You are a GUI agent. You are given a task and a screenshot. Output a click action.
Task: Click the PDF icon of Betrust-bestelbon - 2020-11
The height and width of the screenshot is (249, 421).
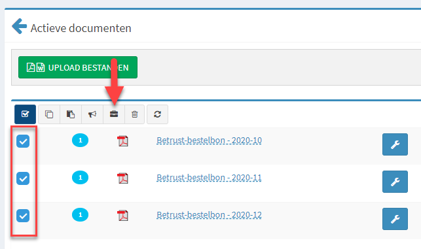coord(122,178)
